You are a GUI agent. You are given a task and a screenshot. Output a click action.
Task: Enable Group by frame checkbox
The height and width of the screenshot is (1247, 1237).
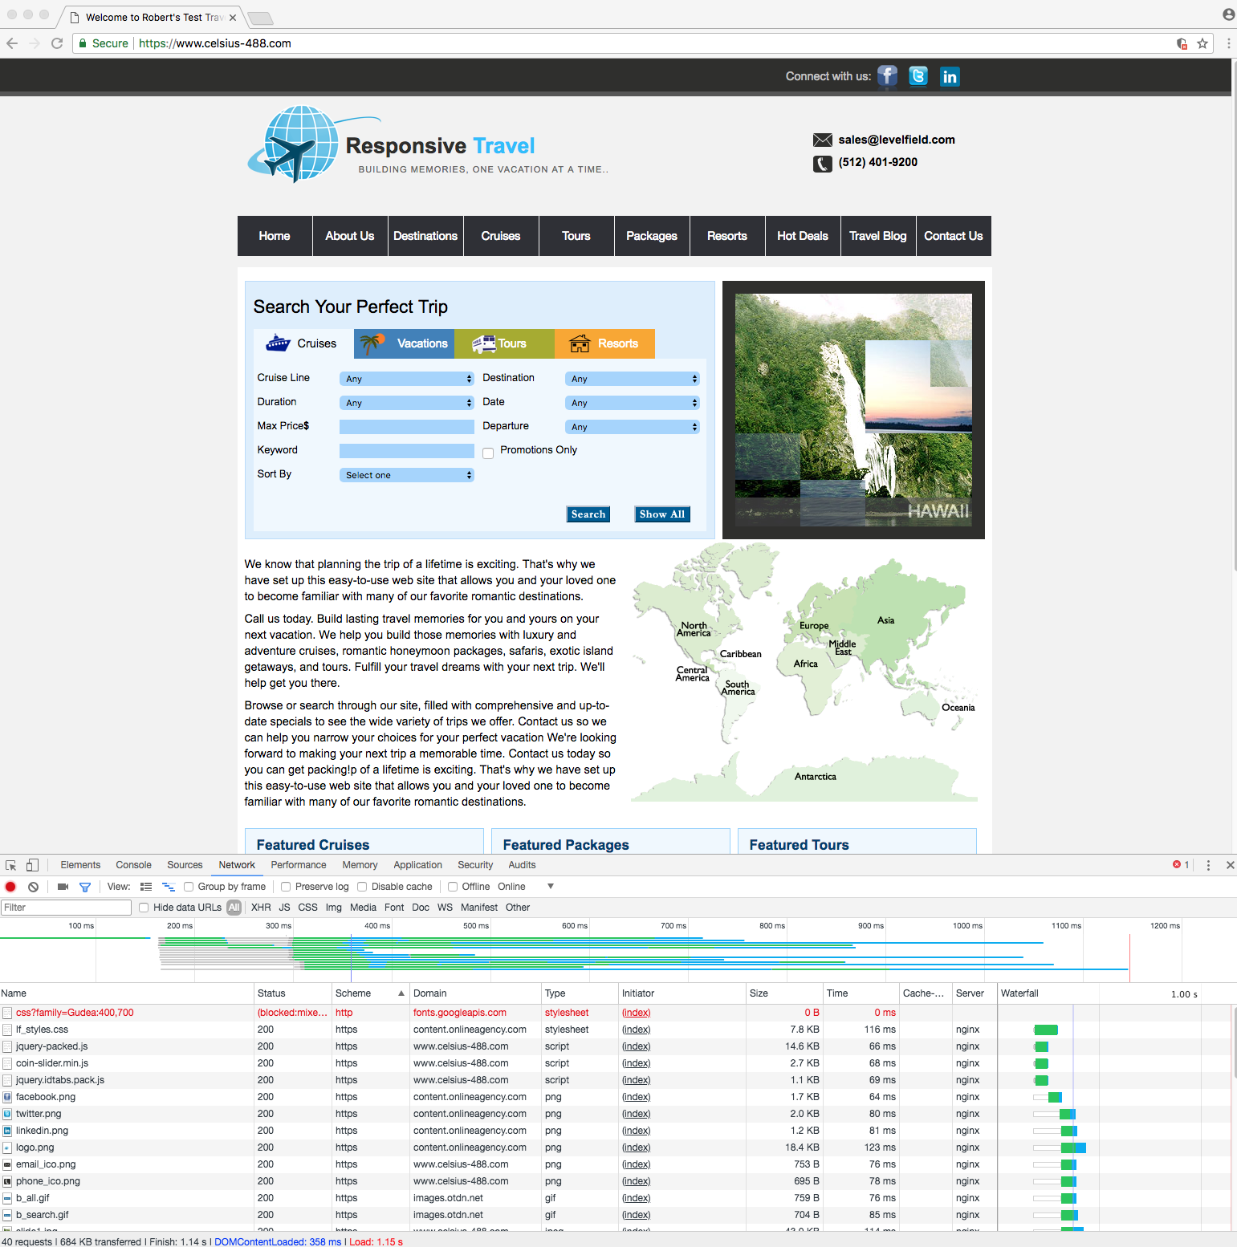tap(189, 887)
